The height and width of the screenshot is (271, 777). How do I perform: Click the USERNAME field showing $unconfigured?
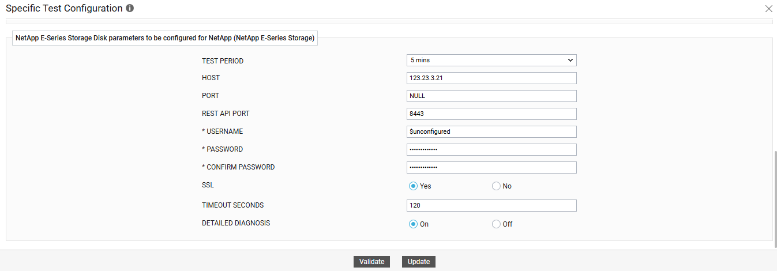tap(491, 131)
